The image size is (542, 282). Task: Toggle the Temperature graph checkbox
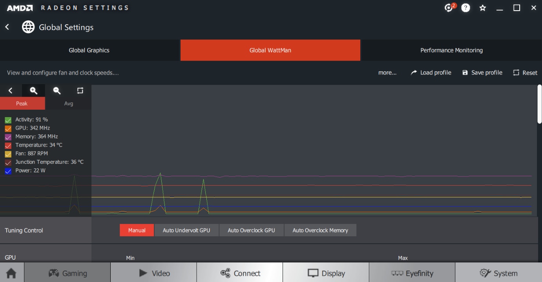point(8,145)
